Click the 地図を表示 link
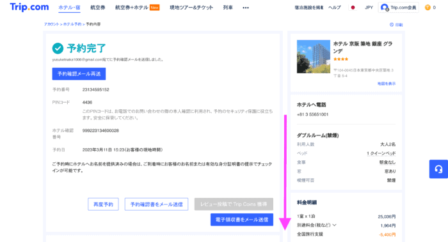Image resolution: width=448 pixels, height=242 pixels. pos(387,84)
